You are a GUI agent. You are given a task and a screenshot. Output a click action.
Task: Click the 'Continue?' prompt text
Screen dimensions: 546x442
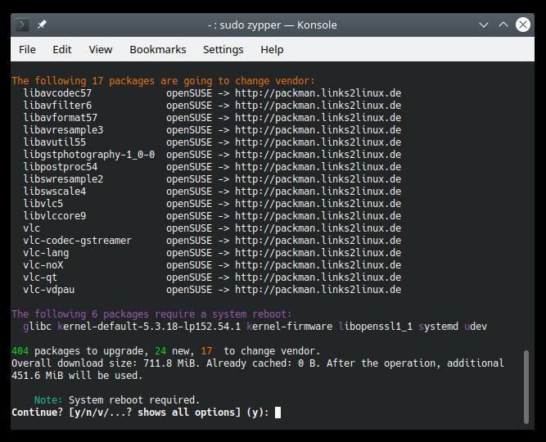38,413
